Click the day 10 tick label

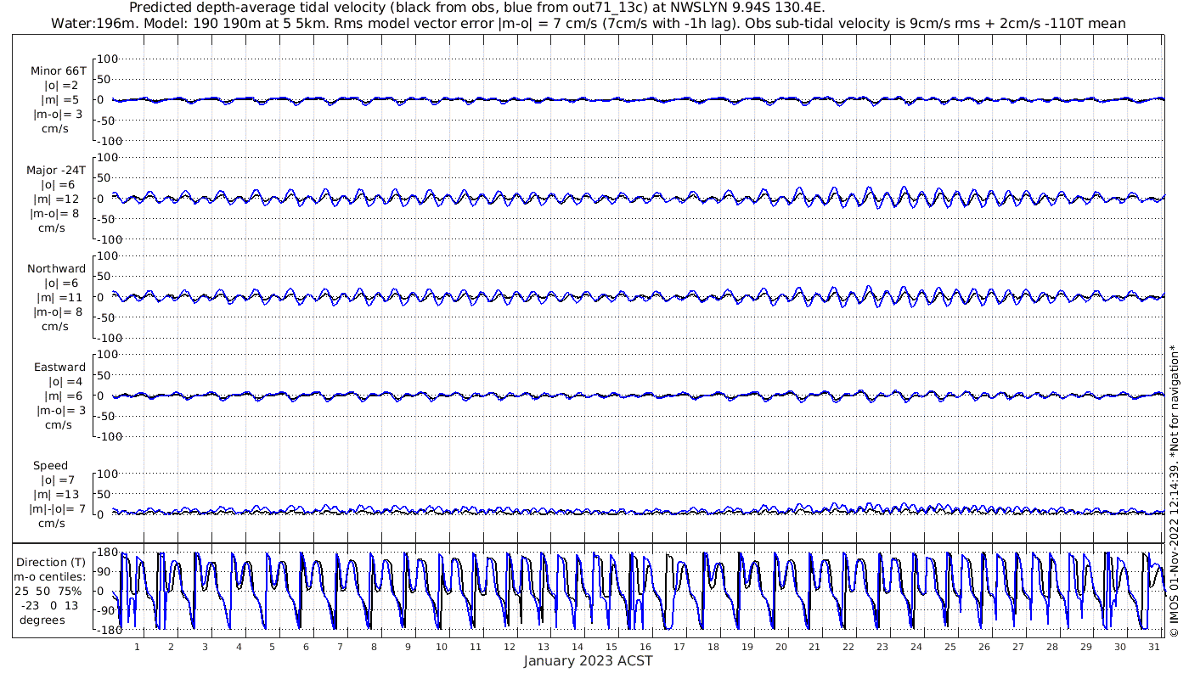coord(441,647)
